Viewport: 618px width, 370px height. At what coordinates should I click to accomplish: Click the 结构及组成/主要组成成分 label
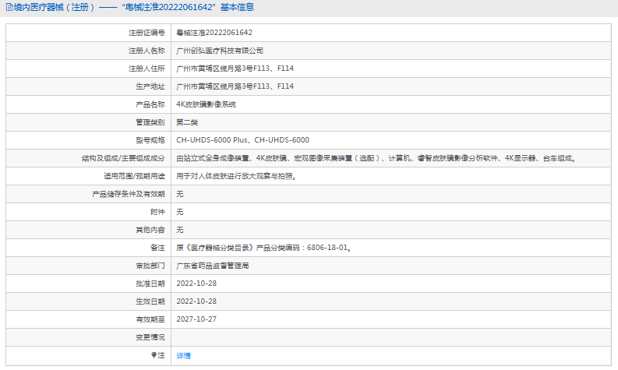click(123, 158)
